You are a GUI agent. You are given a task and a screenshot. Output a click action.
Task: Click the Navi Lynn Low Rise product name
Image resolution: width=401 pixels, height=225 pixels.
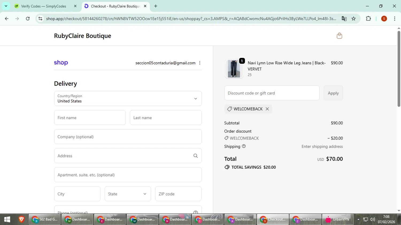tap(287, 66)
